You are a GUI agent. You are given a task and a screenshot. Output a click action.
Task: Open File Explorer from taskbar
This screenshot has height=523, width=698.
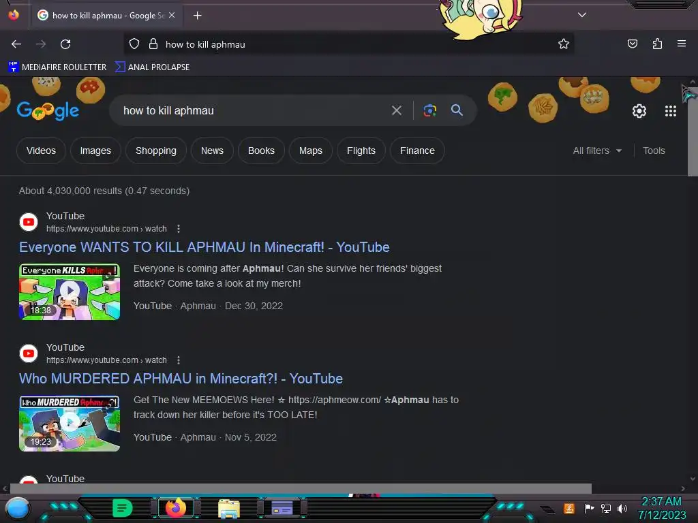point(229,509)
